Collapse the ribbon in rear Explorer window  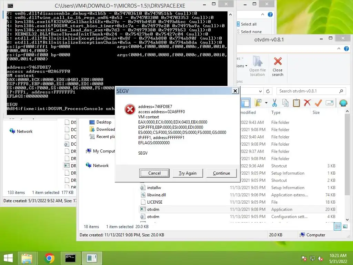[262, 14]
